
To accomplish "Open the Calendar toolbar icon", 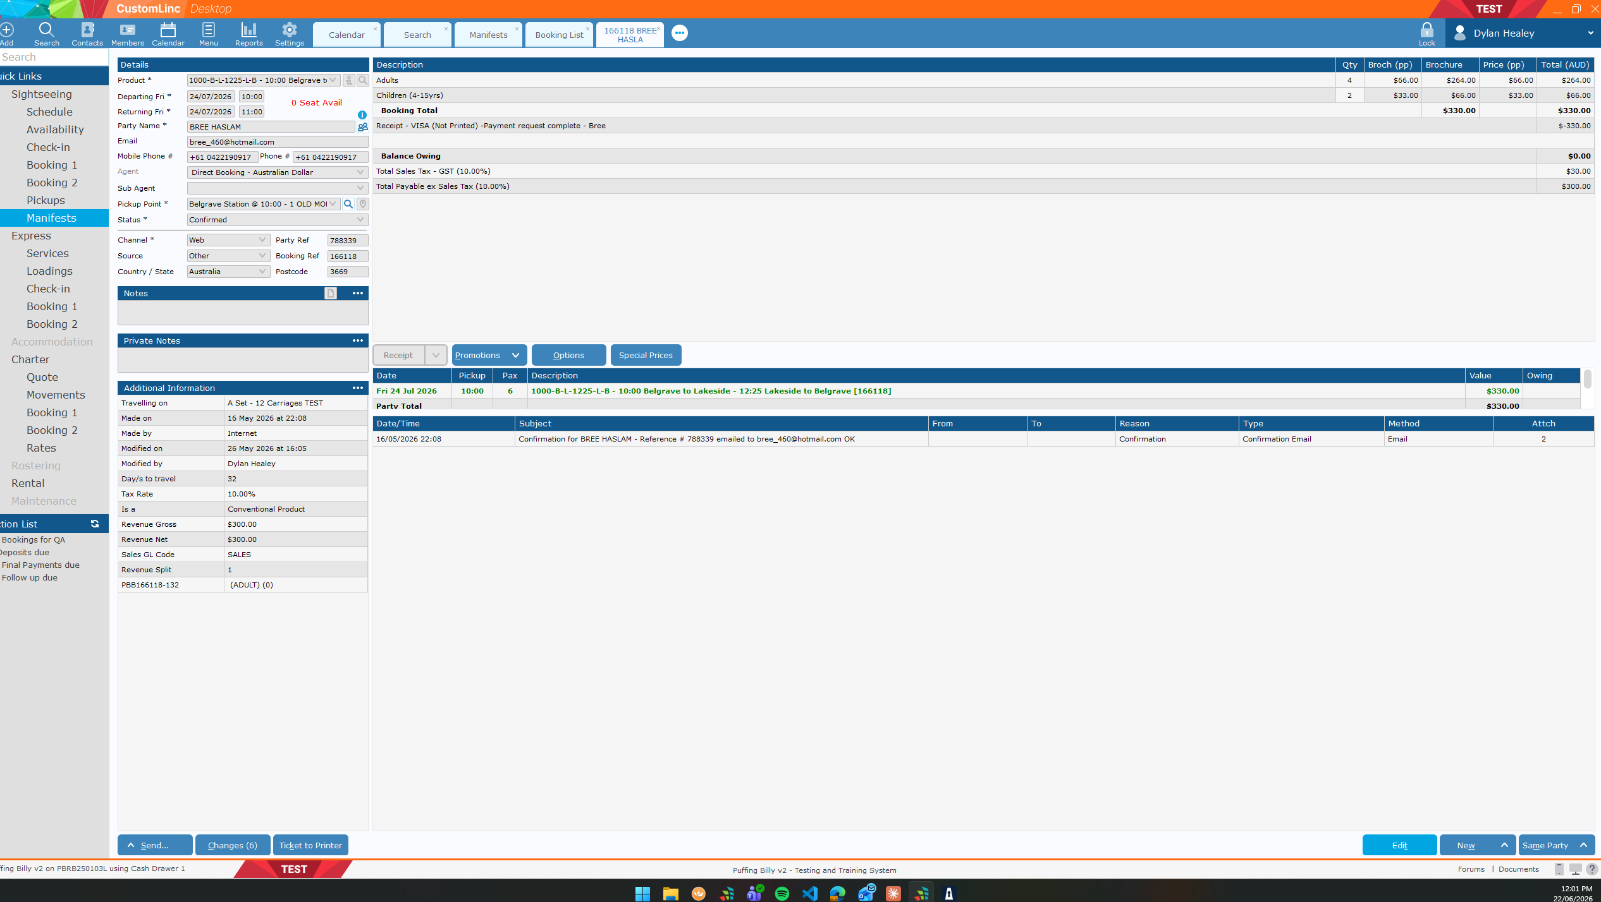I will [168, 34].
